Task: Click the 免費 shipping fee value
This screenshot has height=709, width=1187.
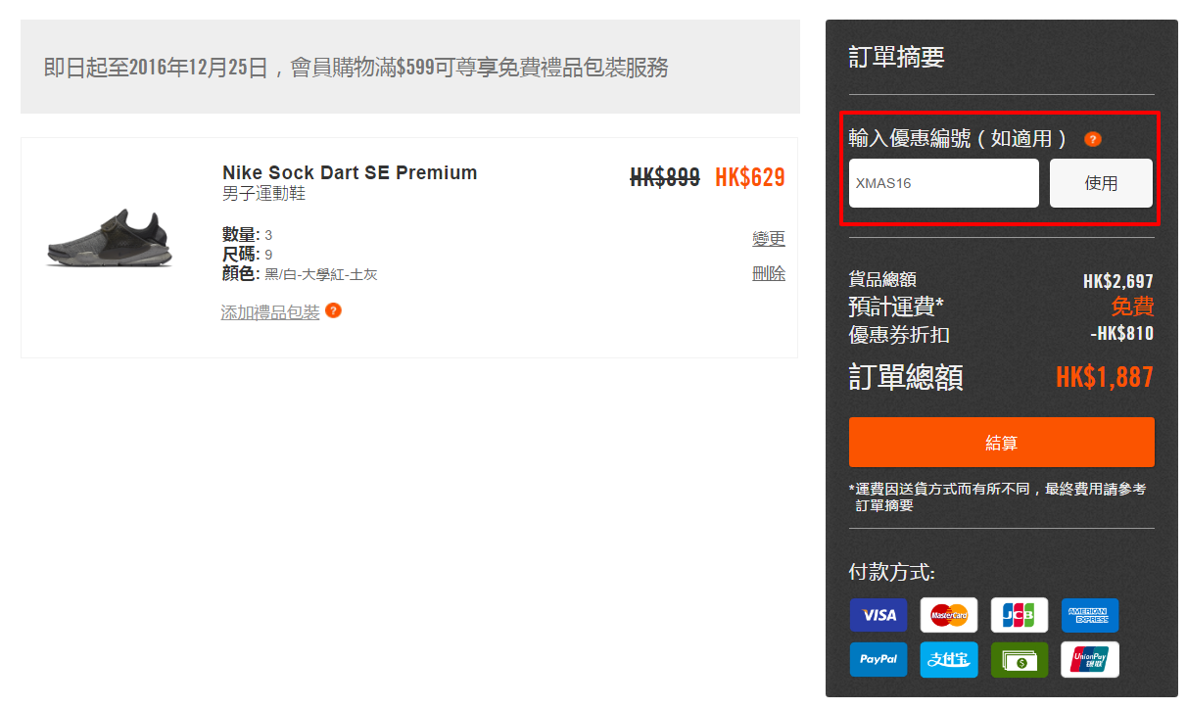Action: pyautogui.click(x=1133, y=306)
